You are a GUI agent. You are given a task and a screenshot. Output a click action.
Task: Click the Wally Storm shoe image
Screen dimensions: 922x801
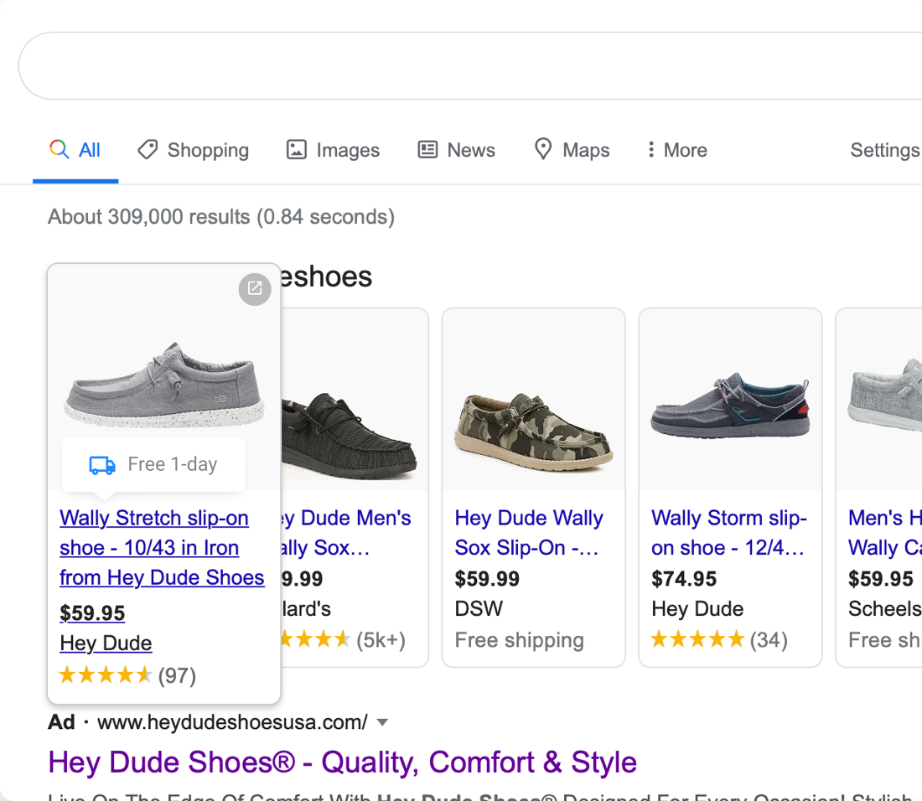pos(730,405)
